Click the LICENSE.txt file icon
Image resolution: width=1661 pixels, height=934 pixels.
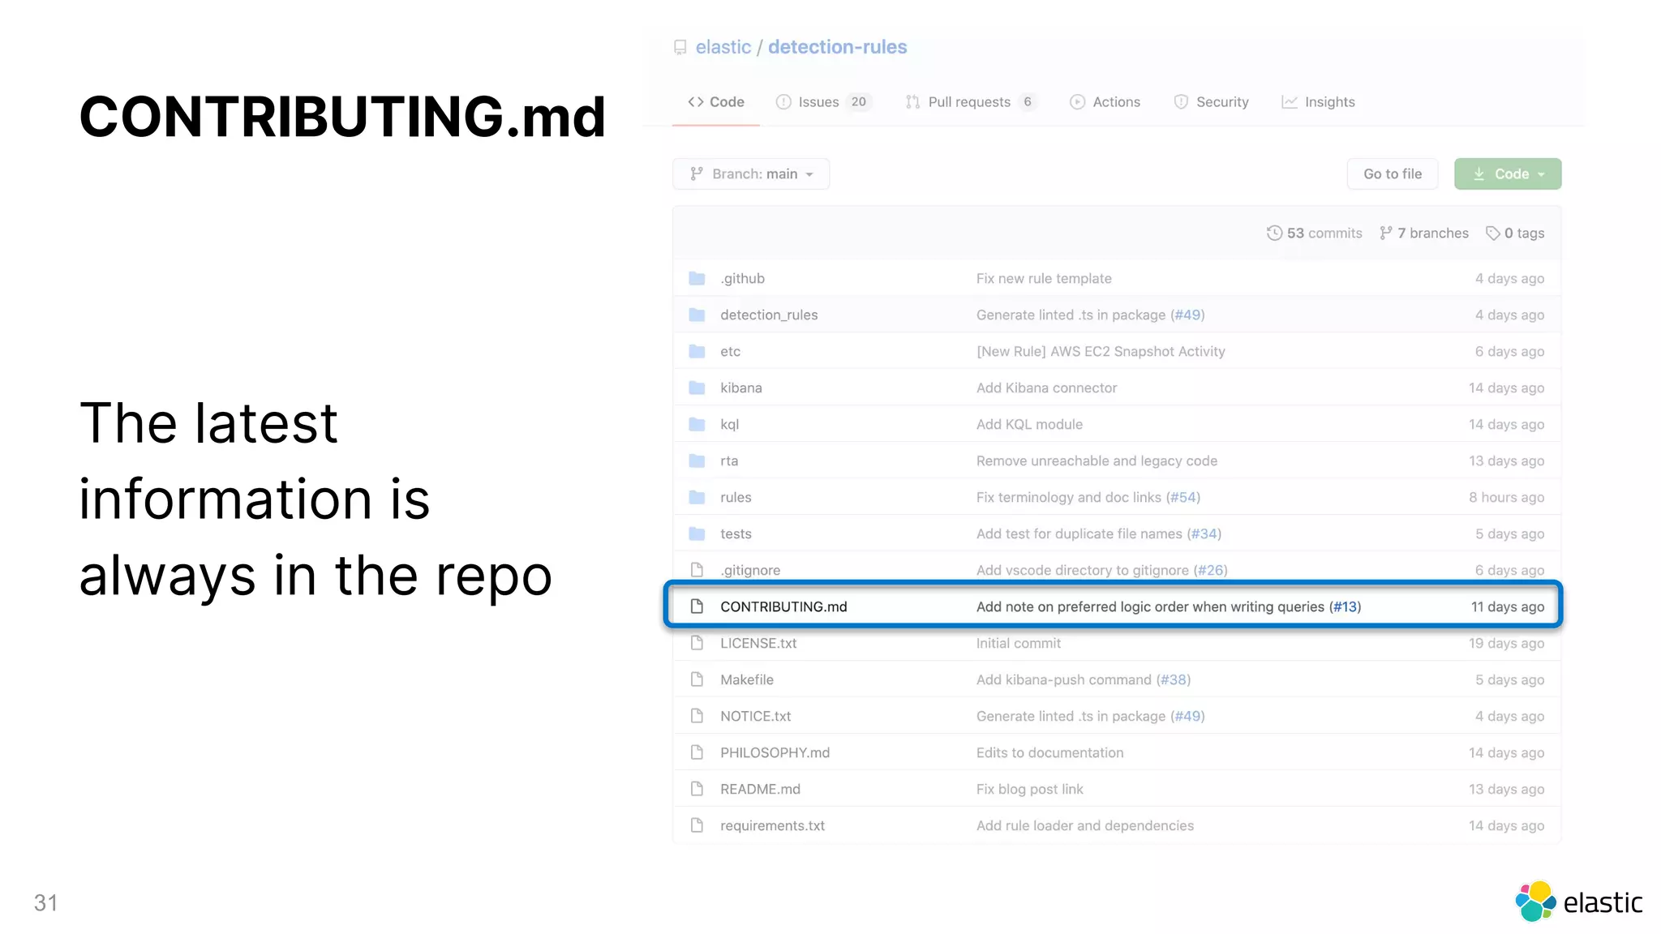click(x=697, y=643)
